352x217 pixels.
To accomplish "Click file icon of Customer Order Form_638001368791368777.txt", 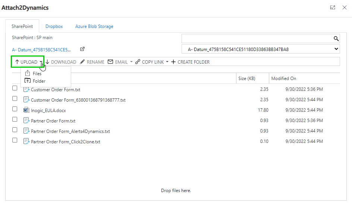I will click(x=26, y=99).
